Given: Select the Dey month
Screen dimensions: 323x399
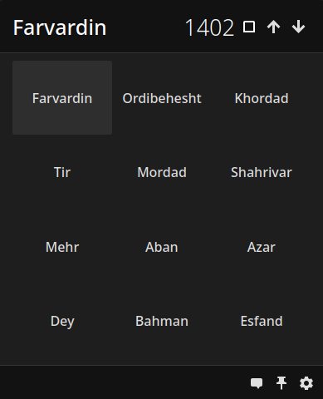Looking at the screenshot, I should pos(62,321).
